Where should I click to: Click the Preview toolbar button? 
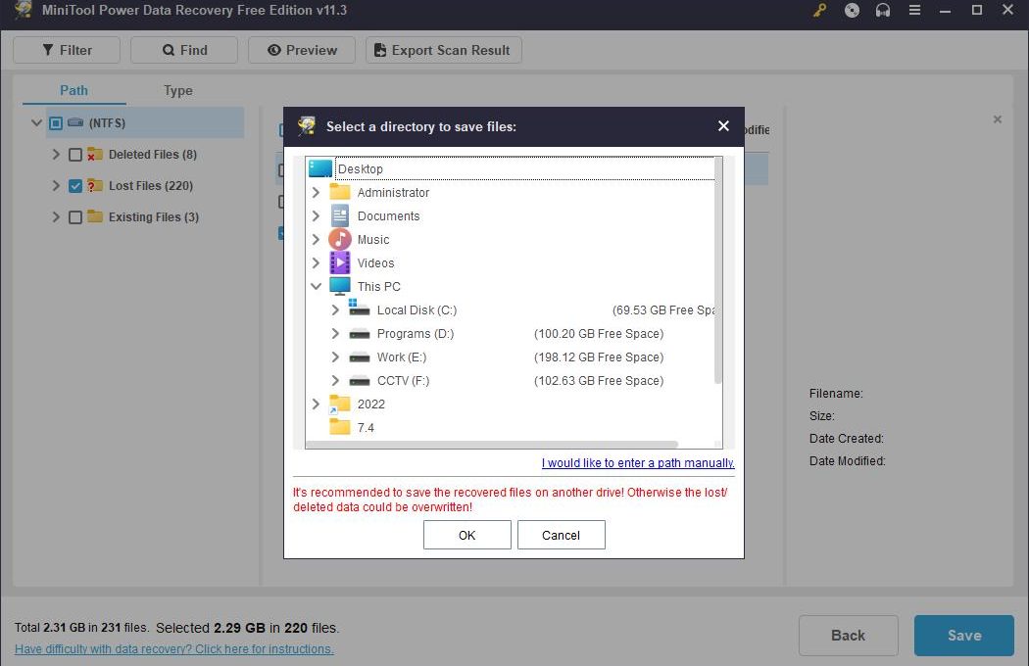point(302,50)
